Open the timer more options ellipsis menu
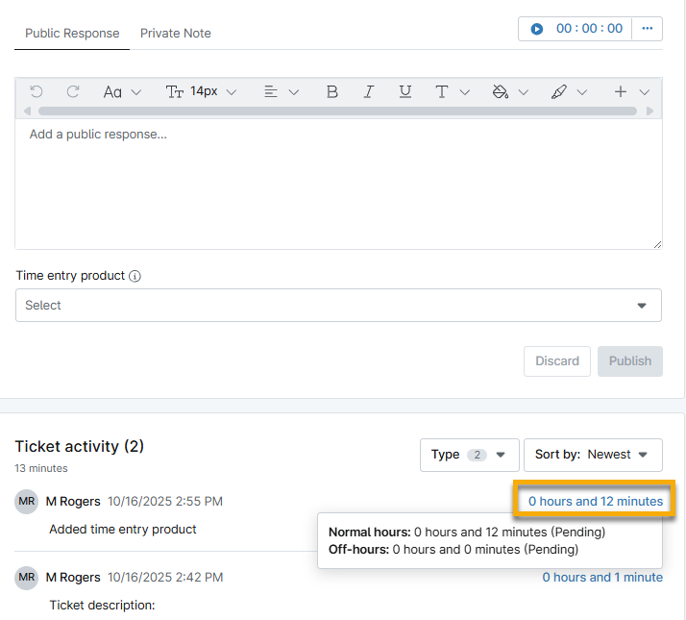This screenshot has height=620, width=686. point(647,29)
